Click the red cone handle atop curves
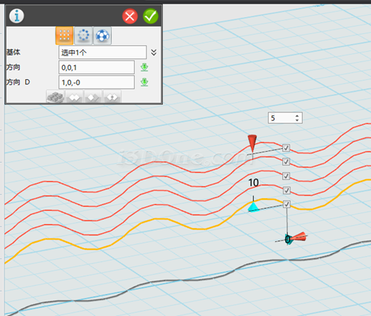 [x=253, y=143]
